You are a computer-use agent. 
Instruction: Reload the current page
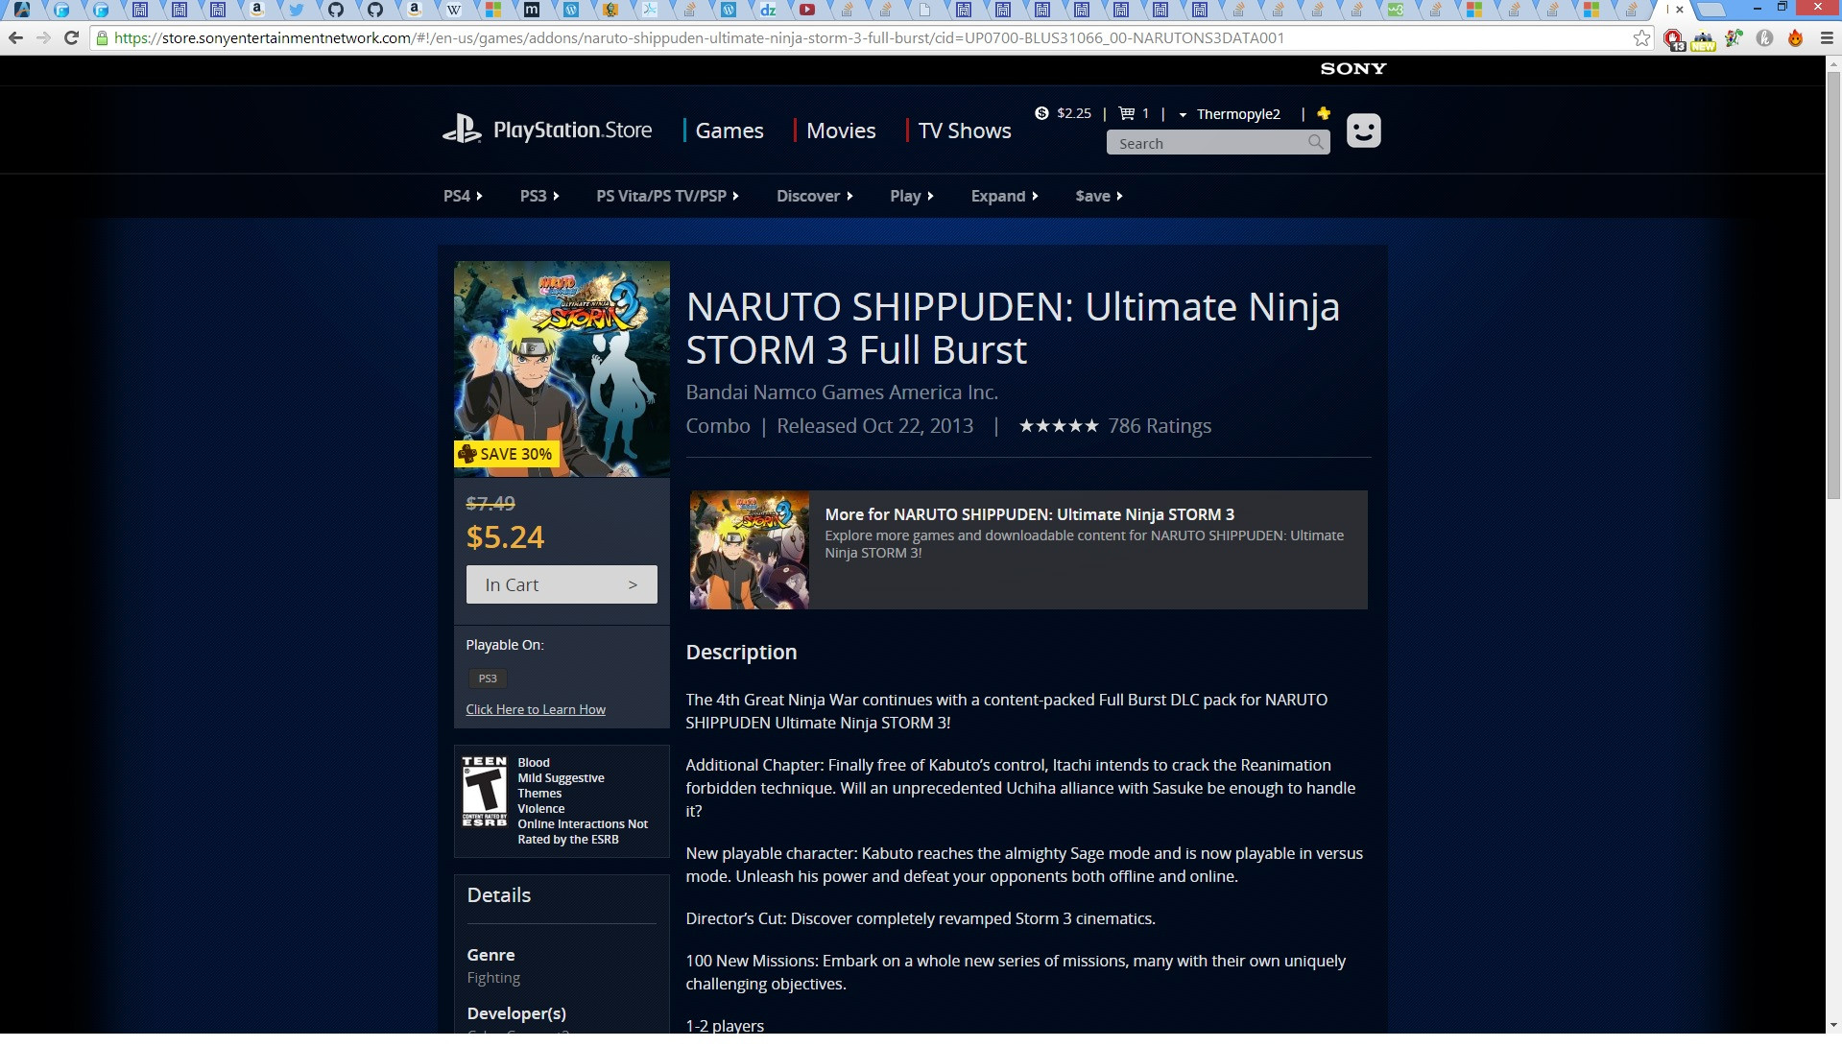(x=71, y=38)
